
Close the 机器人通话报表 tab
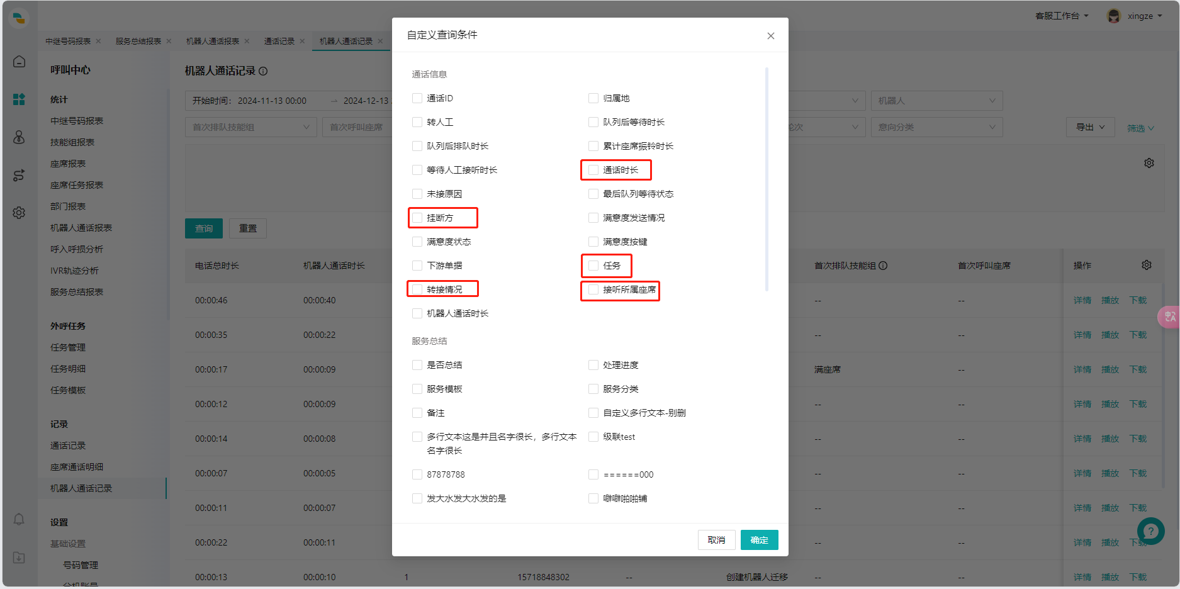[247, 41]
